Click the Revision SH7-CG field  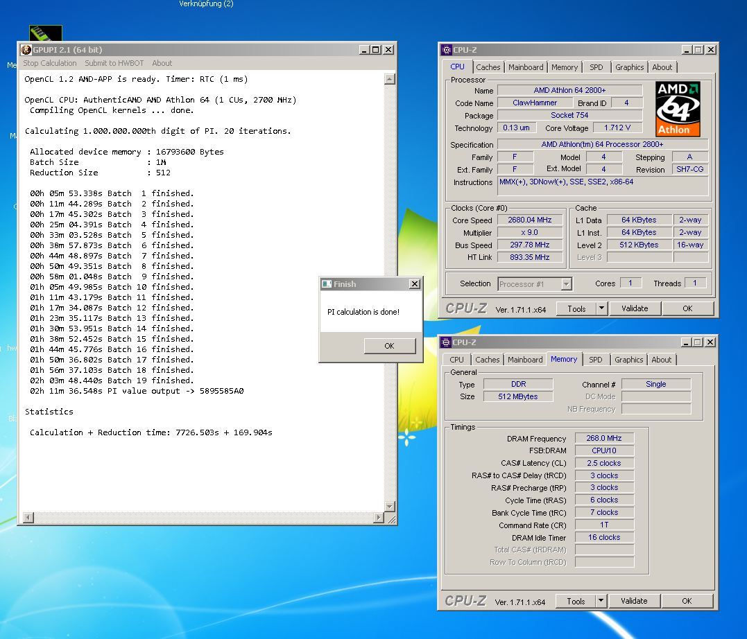coord(690,169)
